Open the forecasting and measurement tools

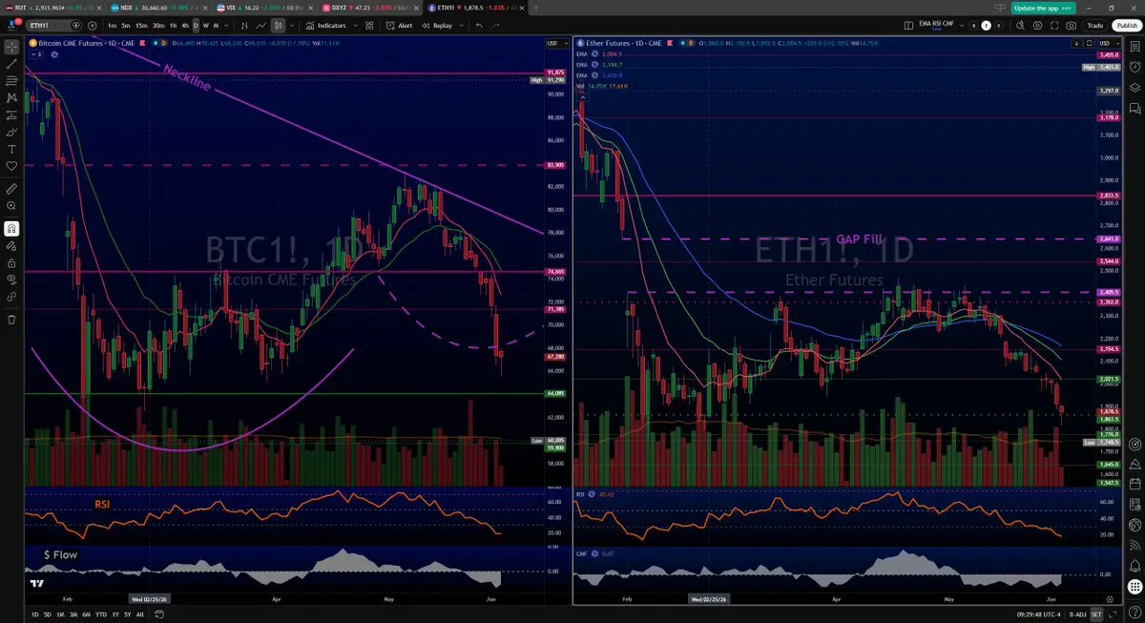(x=11, y=114)
